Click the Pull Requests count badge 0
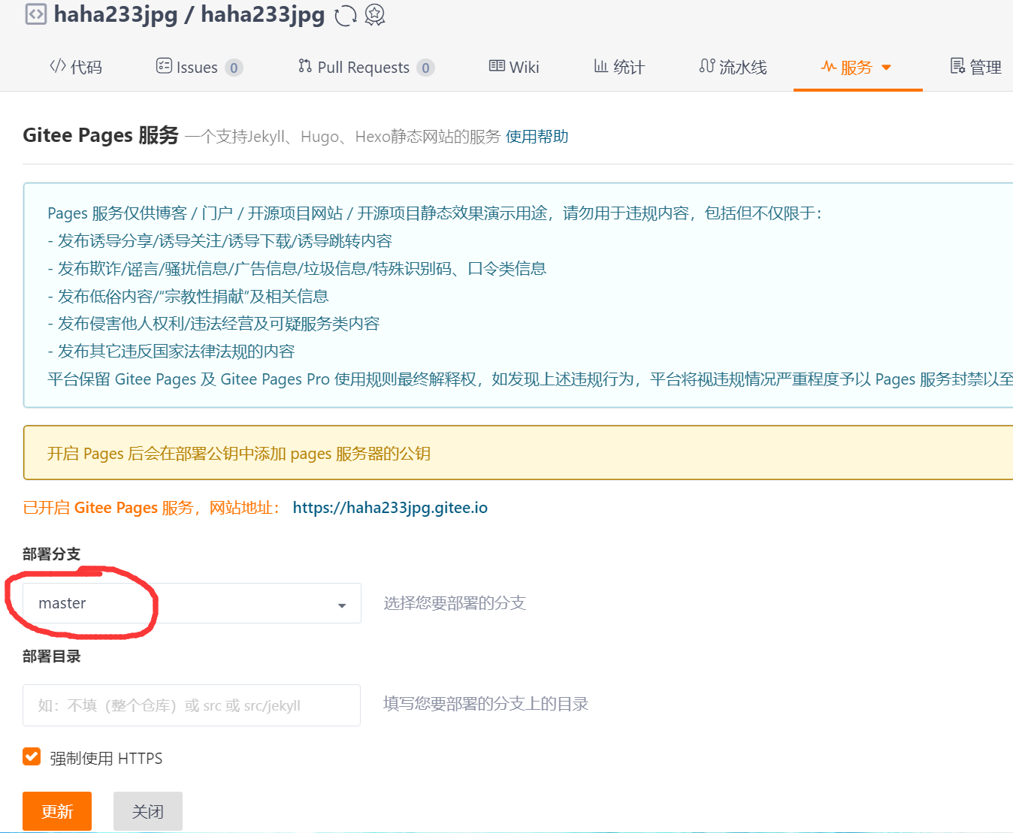Image resolution: width=1013 pixels, height=833 pixels. click(425, 68)
